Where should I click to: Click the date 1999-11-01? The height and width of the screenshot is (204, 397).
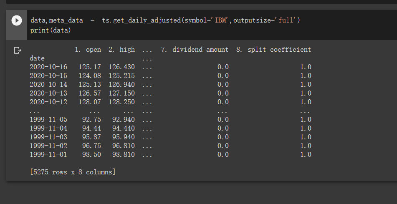[x=48, y=155]
